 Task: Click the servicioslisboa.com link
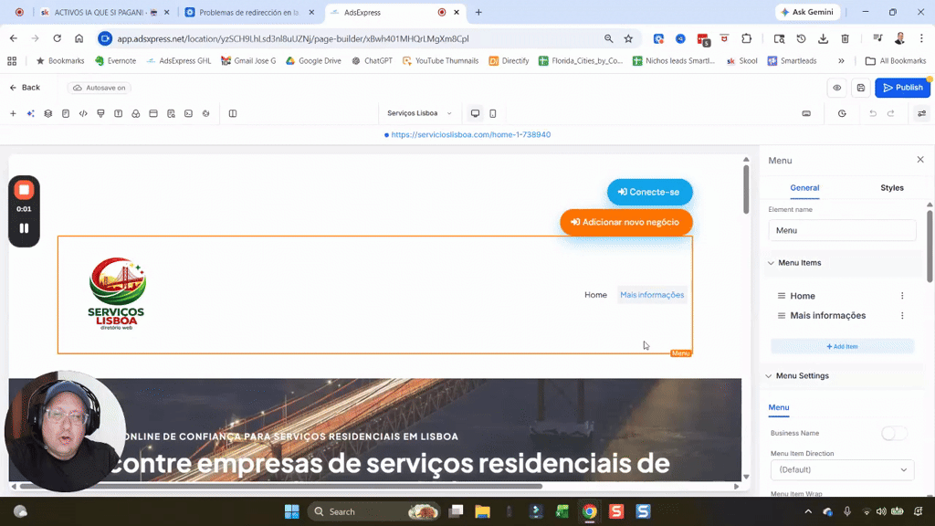[x=469, y=134]
